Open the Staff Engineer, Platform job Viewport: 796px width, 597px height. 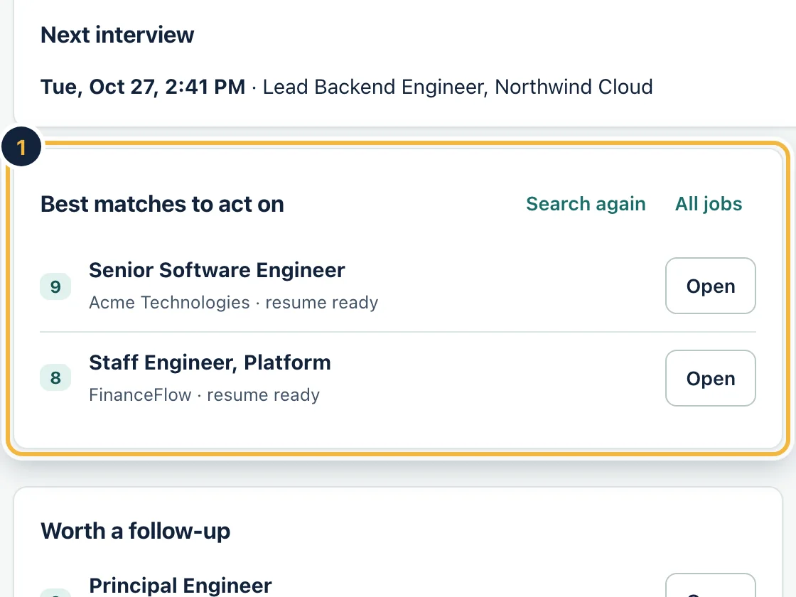click(x=710, y=378)
